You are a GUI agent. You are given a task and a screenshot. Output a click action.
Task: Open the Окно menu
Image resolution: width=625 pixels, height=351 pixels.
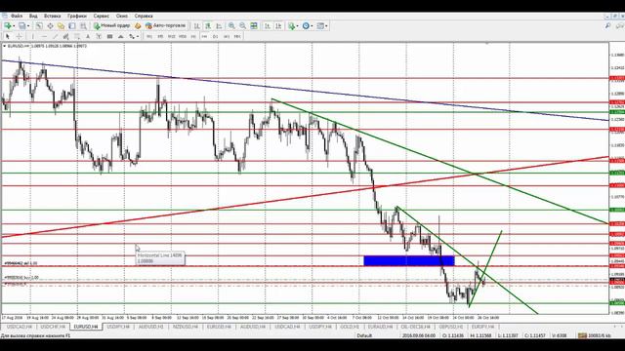pyautogui.click(x=122, y=16)
